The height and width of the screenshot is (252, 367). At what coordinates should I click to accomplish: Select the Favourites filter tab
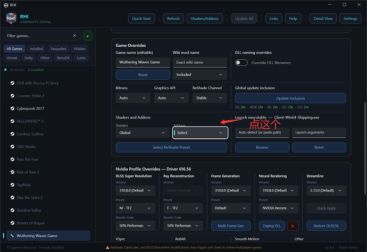[59, 49]
